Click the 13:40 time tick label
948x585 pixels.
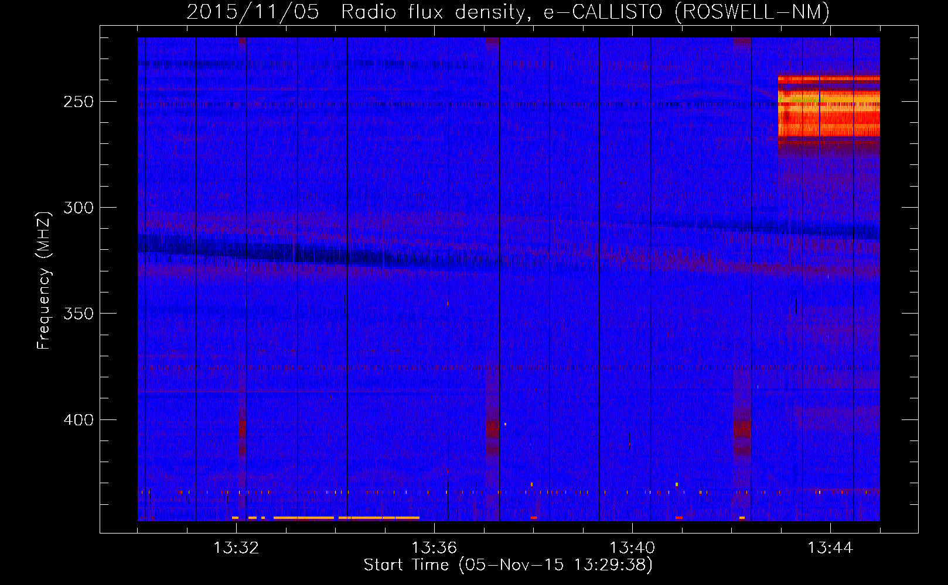pos(632,548)
